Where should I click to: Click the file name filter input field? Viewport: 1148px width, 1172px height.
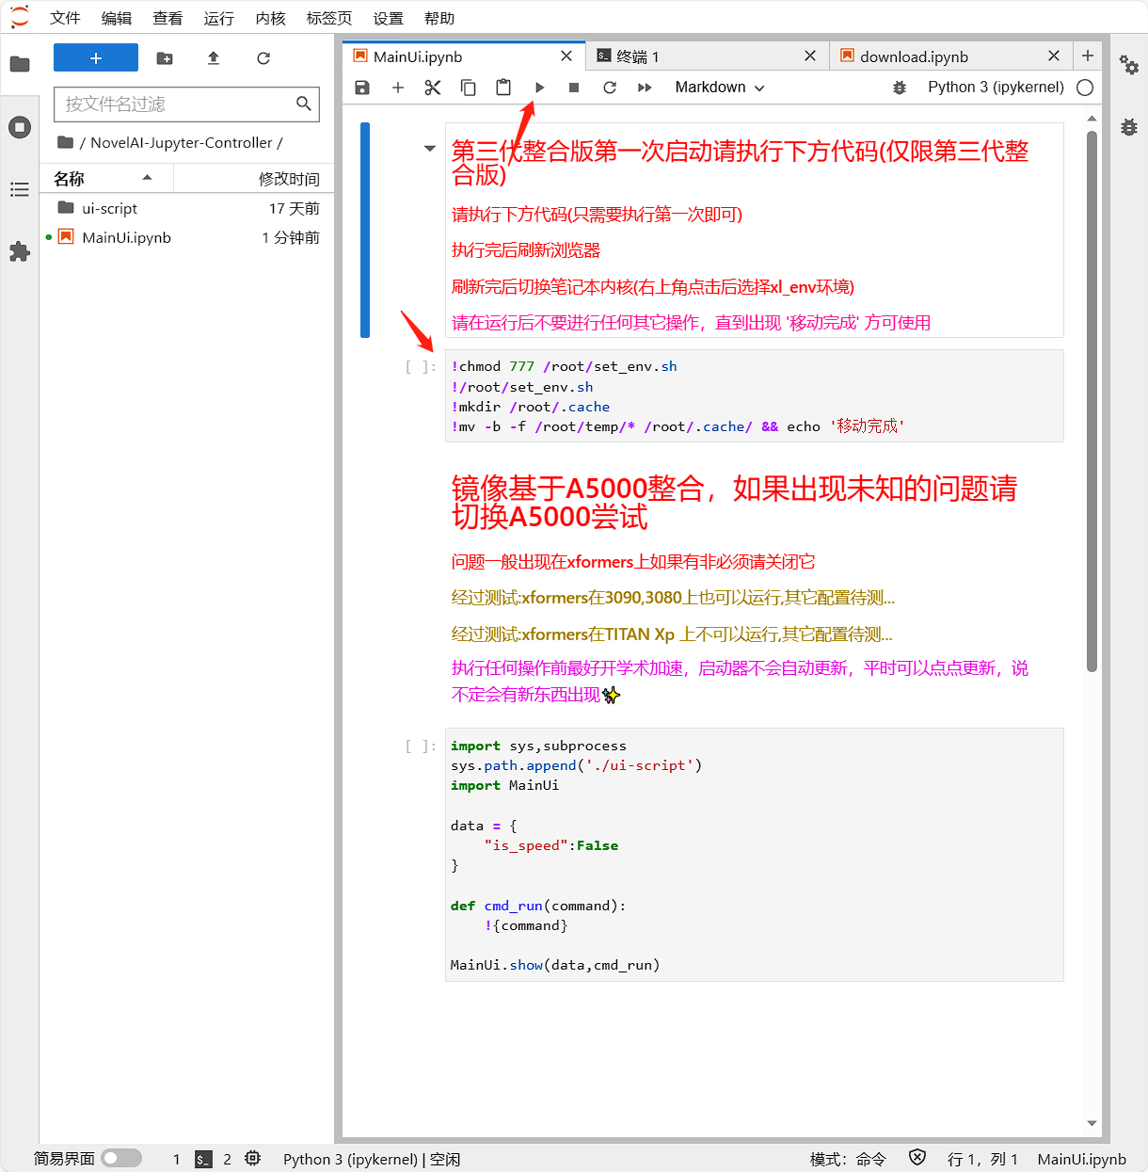(x=177, y=104)
